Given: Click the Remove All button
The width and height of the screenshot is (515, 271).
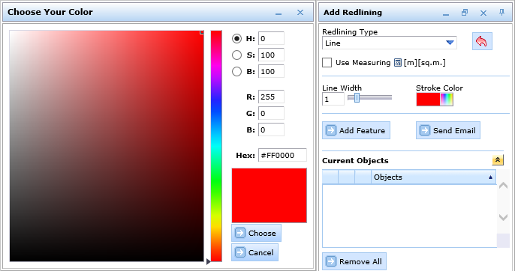Looking at the screenshot, I should [354, 261].
